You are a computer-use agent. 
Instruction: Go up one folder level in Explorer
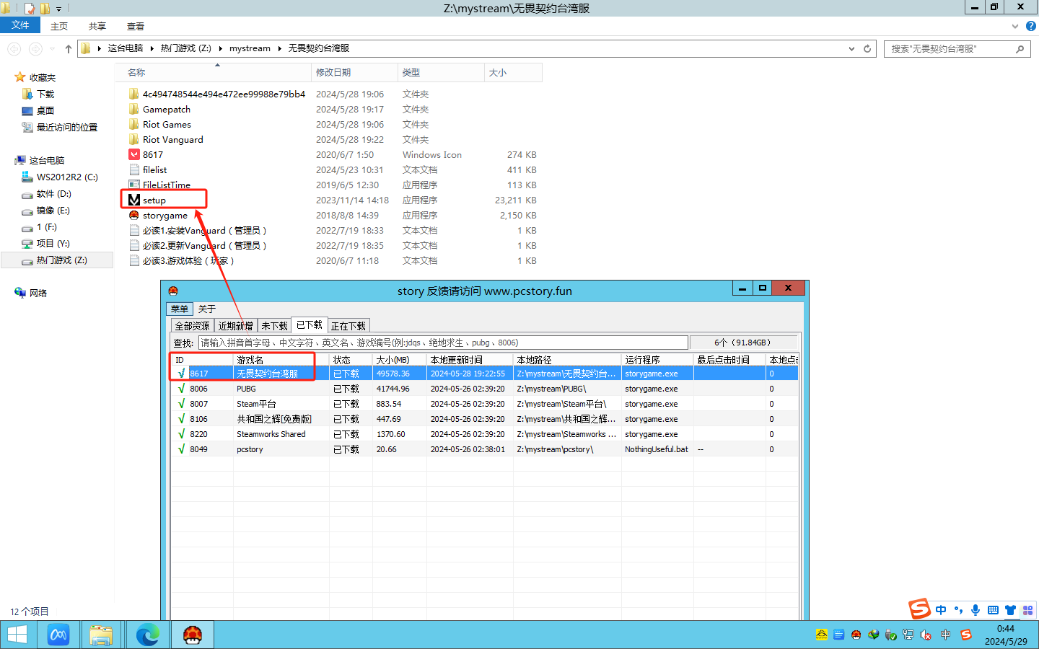tap(68, 48)
